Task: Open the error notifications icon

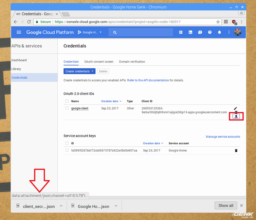Action: click(200, 32)
